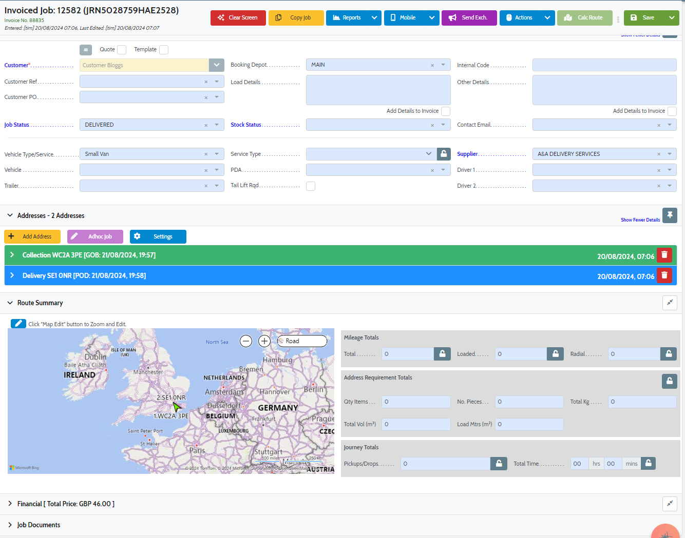Collapse the Route Summary section chevron

click(10, 303)
